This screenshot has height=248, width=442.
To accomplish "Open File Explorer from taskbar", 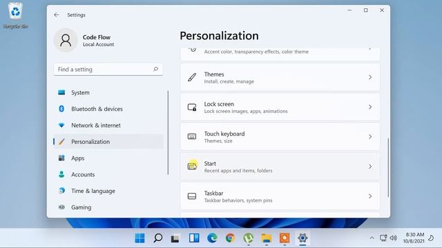I will (x=267, y=238).
